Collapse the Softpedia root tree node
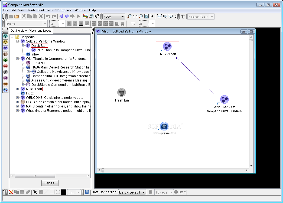Viewport: 283px width, 203px height. click(12, 37)
